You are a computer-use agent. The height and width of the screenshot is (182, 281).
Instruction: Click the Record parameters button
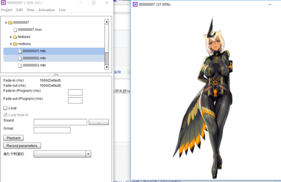click(22, 146)
